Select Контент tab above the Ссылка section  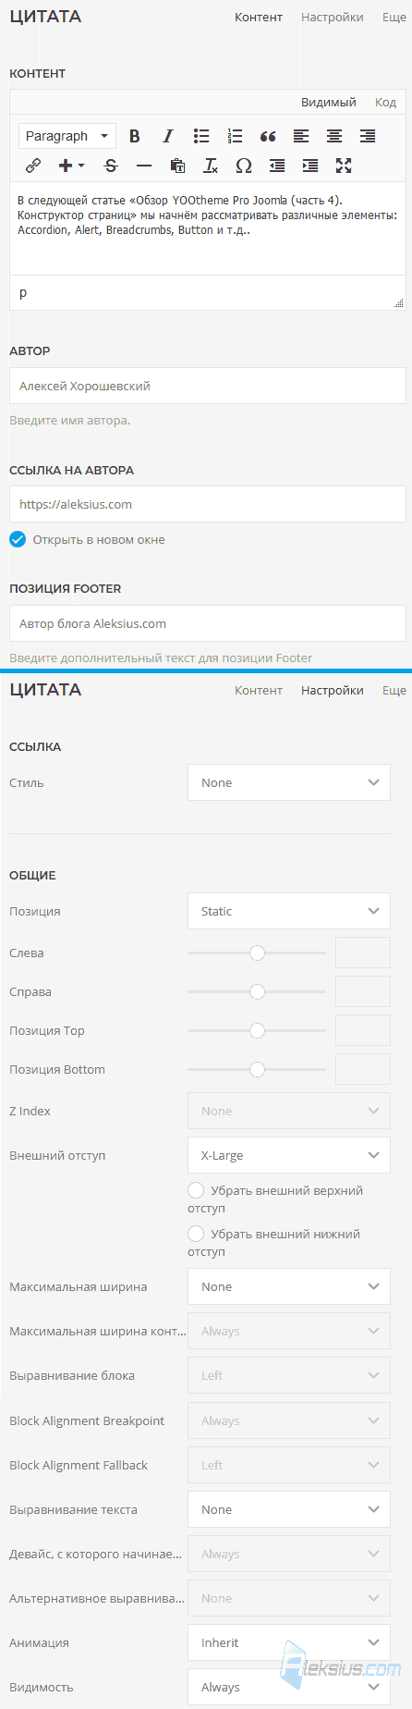(259, 690)
